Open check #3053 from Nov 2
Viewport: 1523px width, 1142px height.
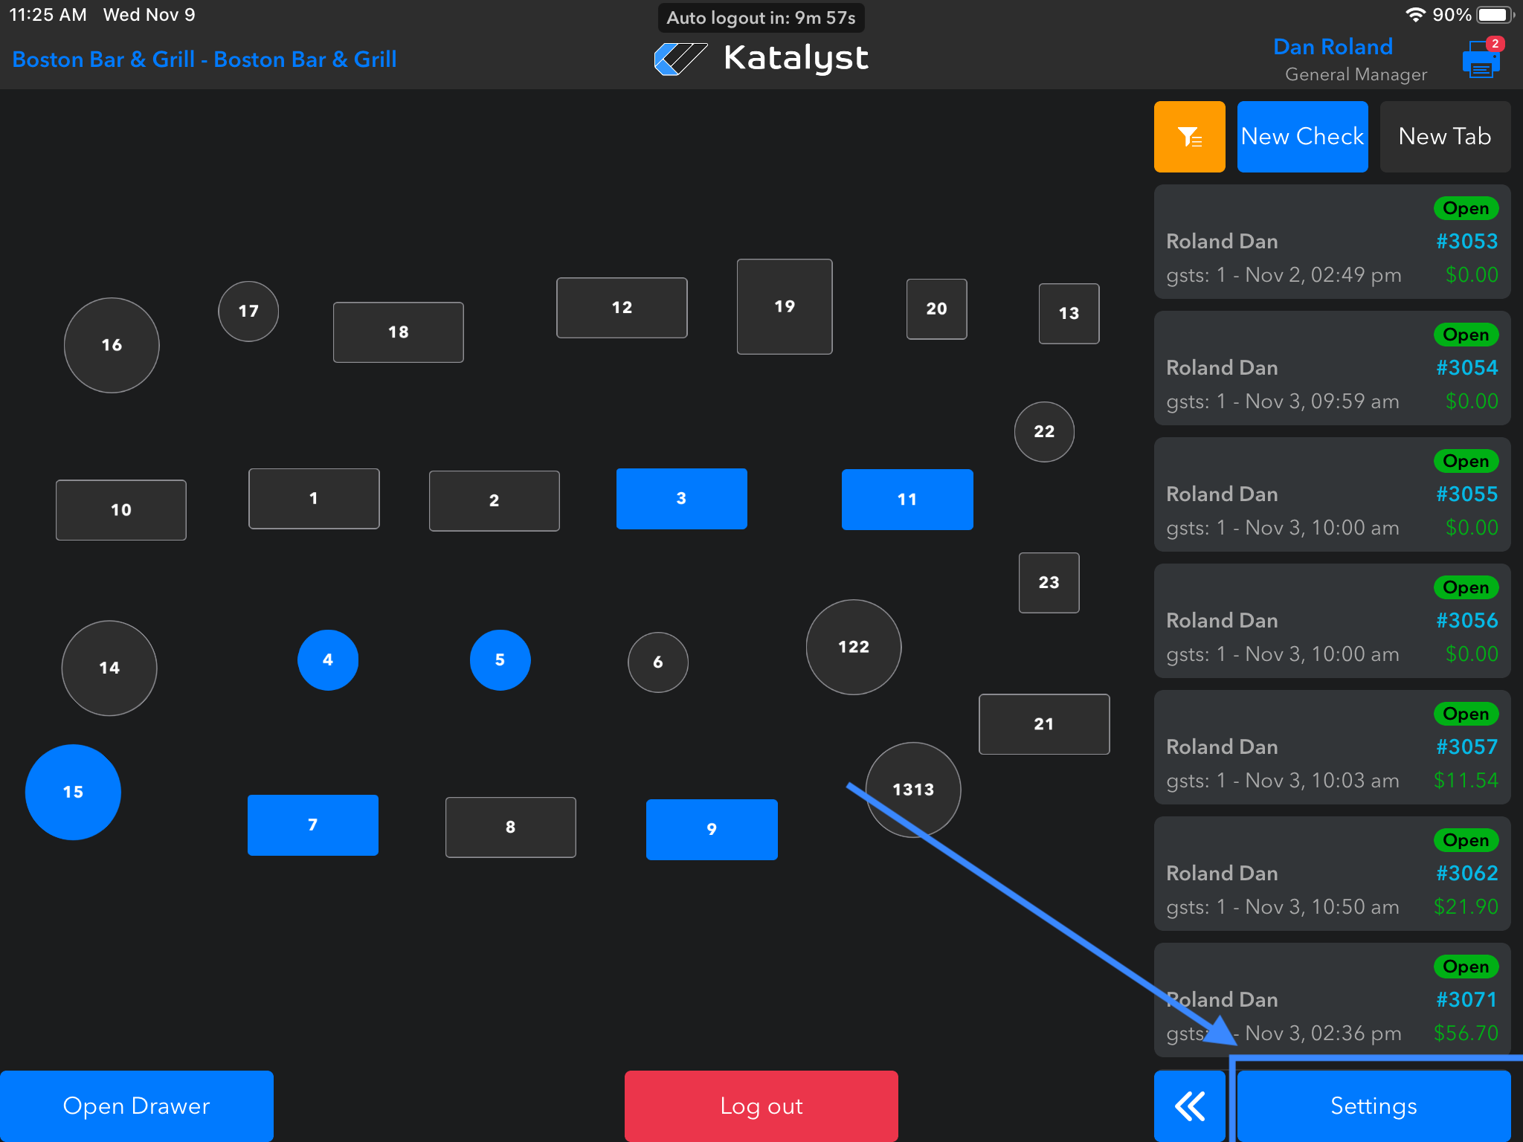click(1331, 242)
